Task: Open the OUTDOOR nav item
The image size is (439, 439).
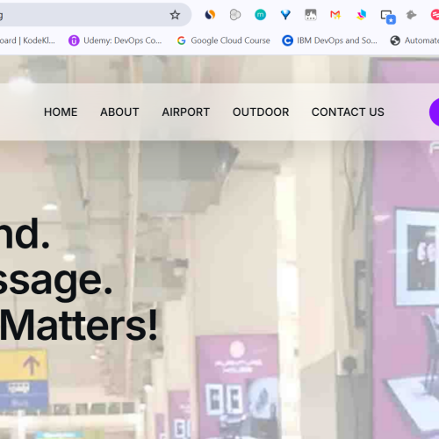Action: point(261,112)
